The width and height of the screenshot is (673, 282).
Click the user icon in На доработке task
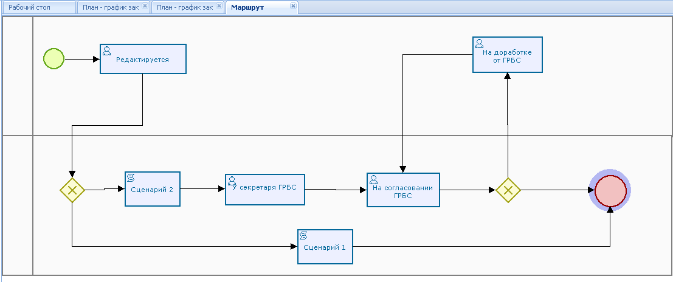480,43
